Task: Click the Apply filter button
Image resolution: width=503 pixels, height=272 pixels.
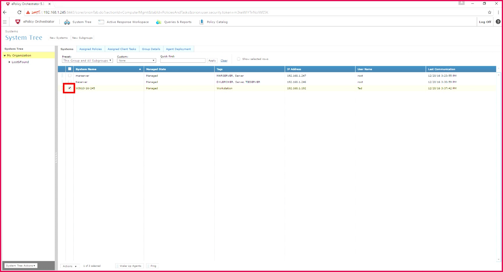Action: click(x=212, y=61)
